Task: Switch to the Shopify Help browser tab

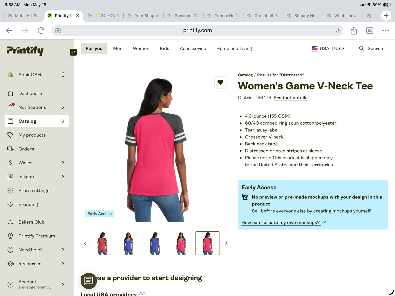Action: [x=303, y=16]
